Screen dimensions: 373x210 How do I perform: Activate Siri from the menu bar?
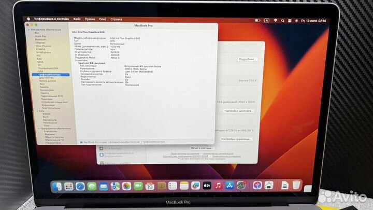point(296,21)
